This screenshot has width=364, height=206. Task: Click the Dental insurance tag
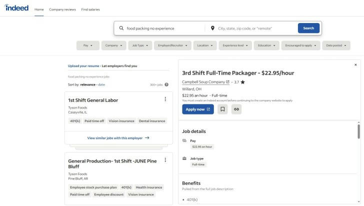(x=152, y=121)
